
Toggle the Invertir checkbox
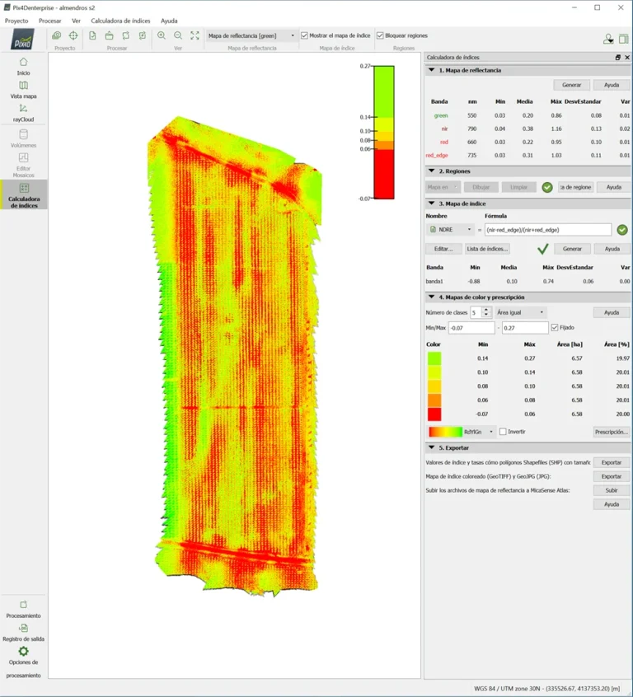[x=503, y=432]
